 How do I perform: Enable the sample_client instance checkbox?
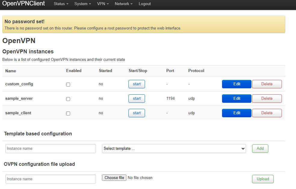pyautogui.click(x=68, y=113)
